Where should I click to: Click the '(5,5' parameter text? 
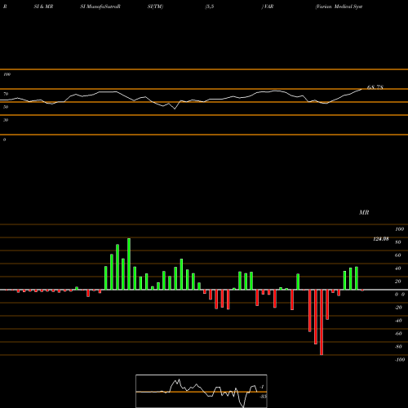tap(210, 7)
